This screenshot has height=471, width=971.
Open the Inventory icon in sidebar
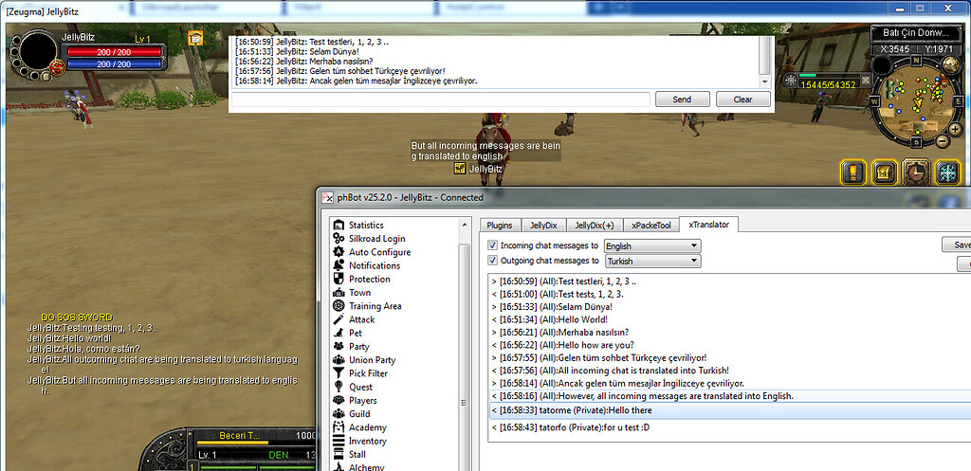339,442
